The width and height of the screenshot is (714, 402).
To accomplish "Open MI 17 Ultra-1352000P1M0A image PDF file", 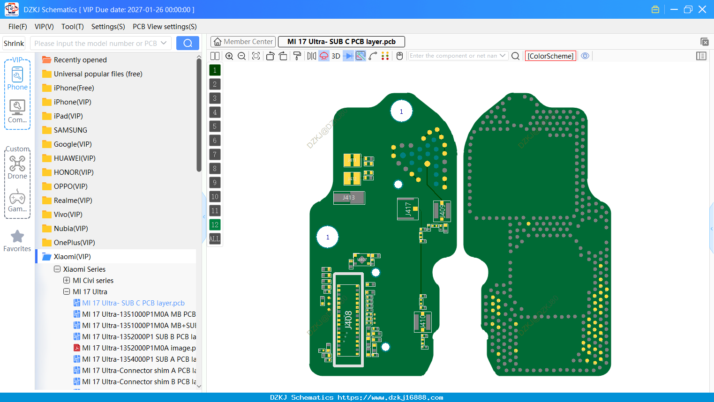I will 135,348.
